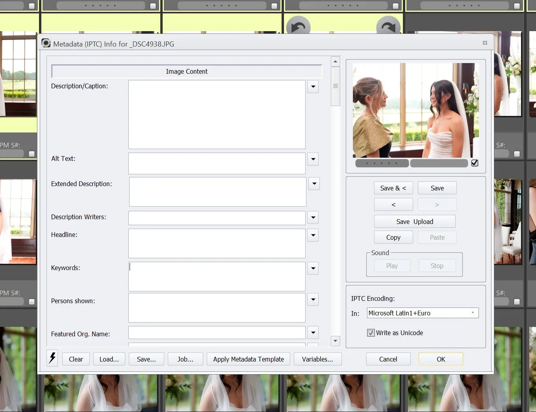Viewport: 536px width, 412px height.
Task: Toggle the tag checkbox under the image preview
Action: 475,163
